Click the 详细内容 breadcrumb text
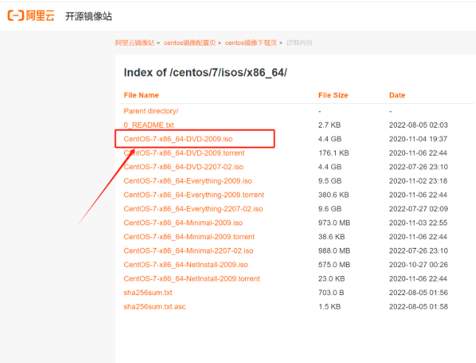Screen dimensions: 476x363 (x=300, y=43)
